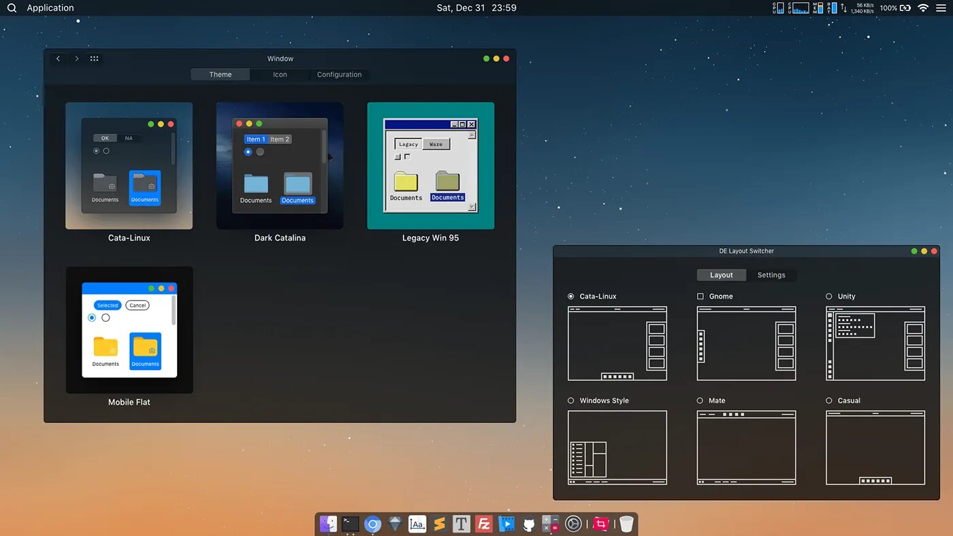
Task: Open Sublime Text in the dock
Action: click(439, 524)
